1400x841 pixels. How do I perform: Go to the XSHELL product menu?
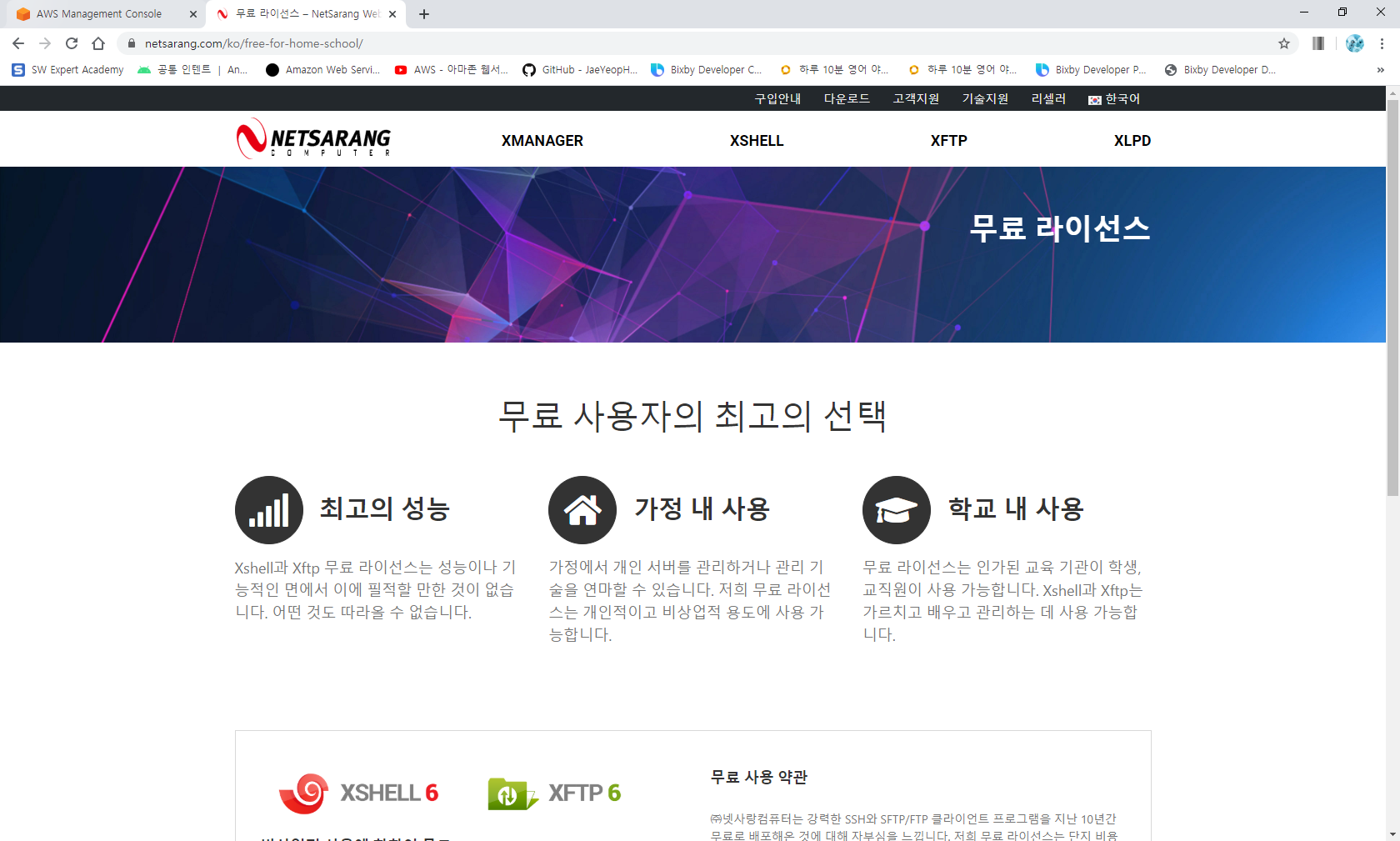coord(757,141)
